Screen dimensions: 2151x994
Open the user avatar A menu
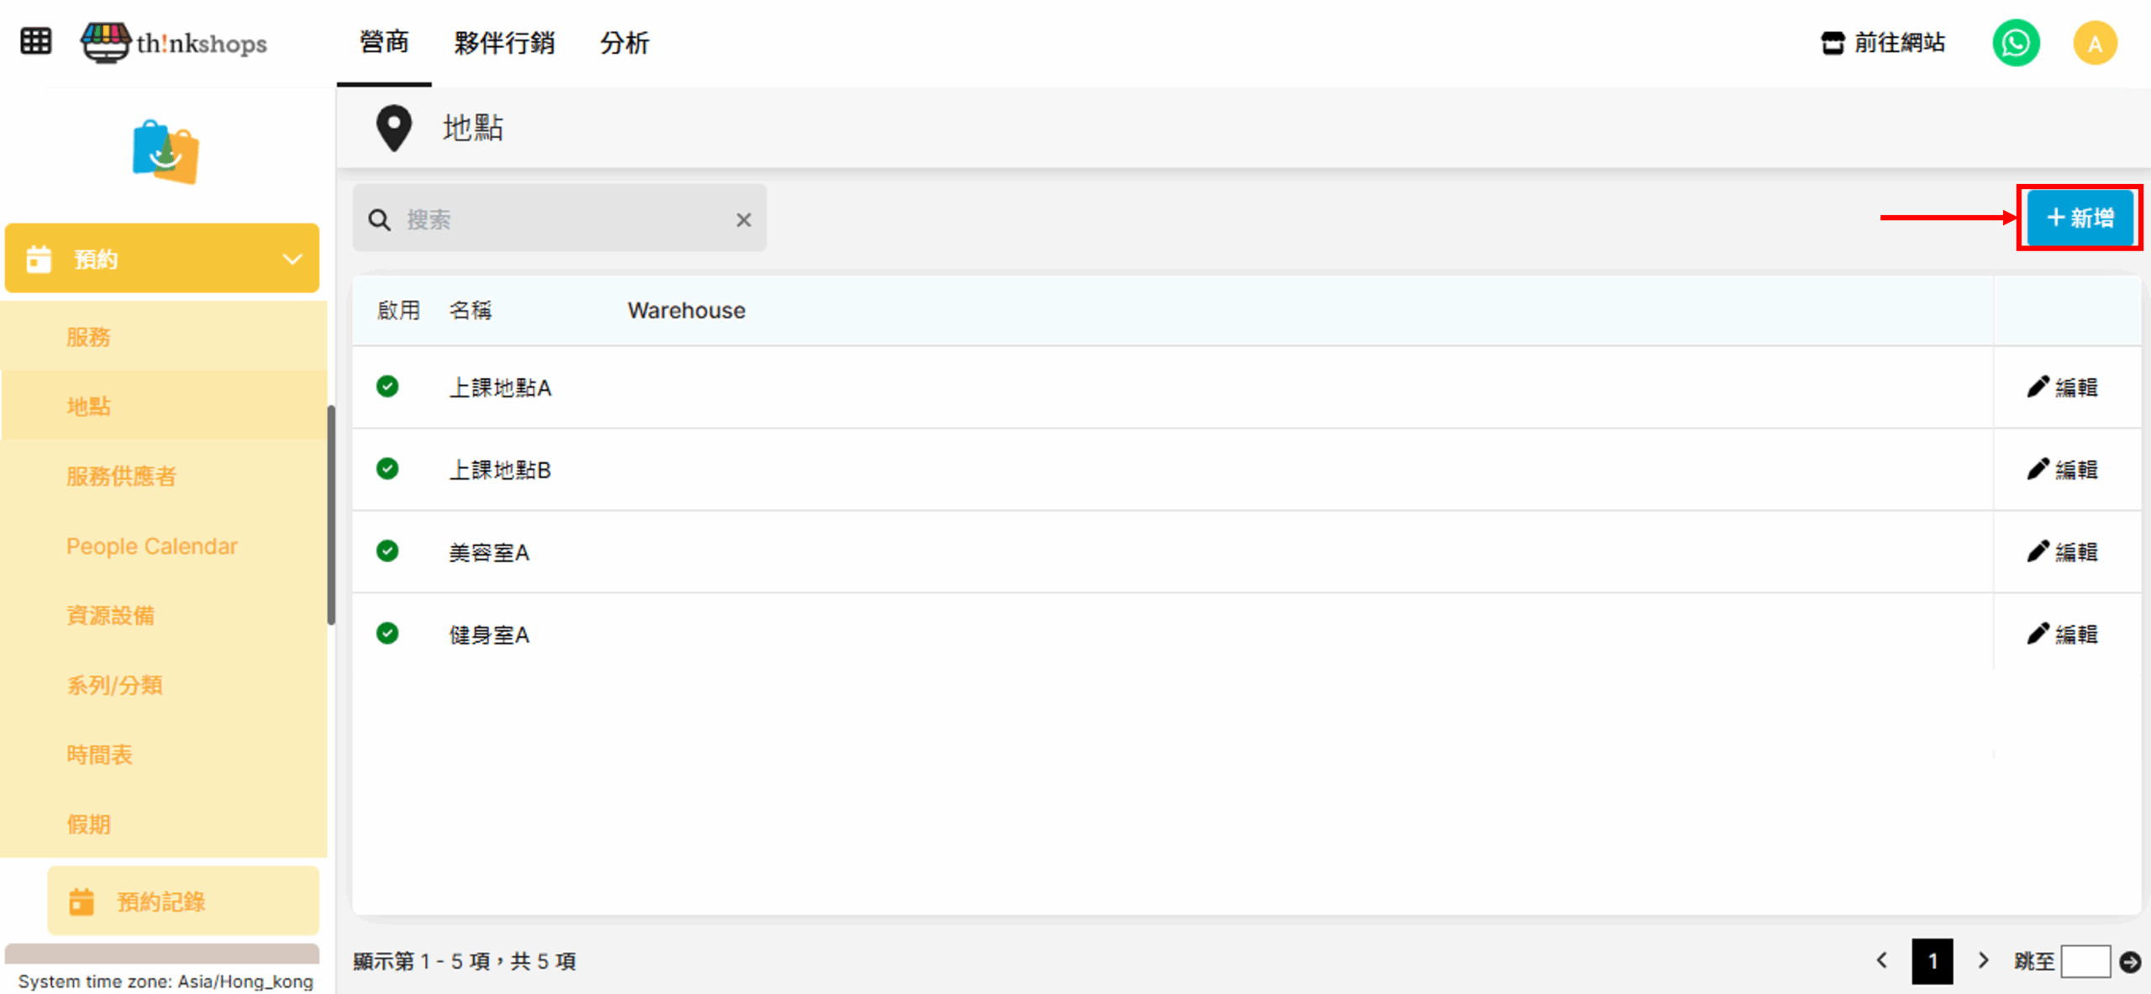2094,43
